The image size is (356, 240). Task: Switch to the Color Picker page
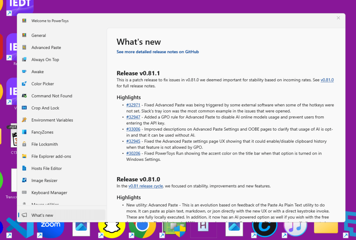coord(62,84)
